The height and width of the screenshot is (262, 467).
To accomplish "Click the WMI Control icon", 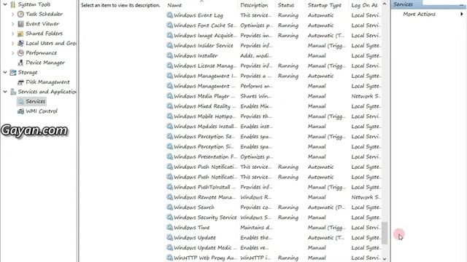I will [x=20, y=111].
